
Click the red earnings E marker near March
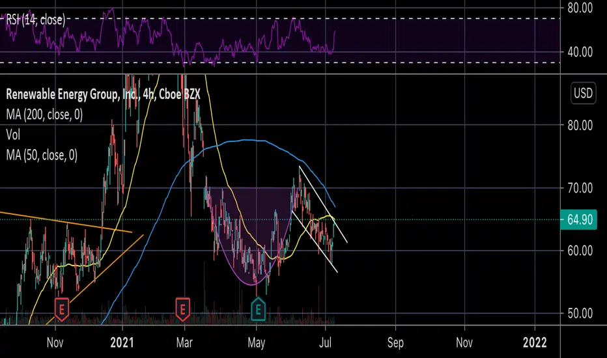click(183, 309)
